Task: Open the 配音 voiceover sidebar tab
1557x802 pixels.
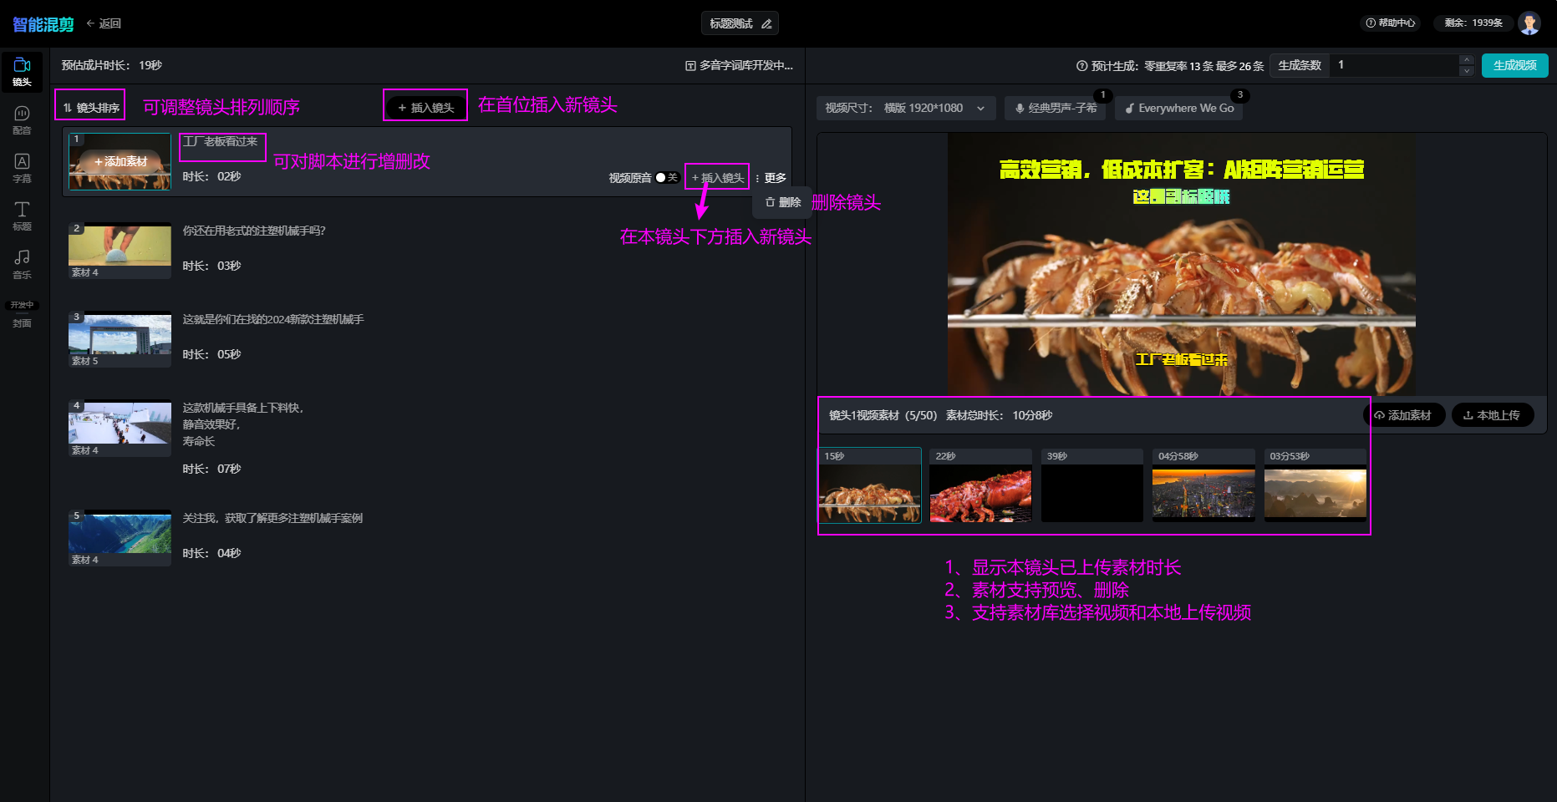Action: coord(23,120)
